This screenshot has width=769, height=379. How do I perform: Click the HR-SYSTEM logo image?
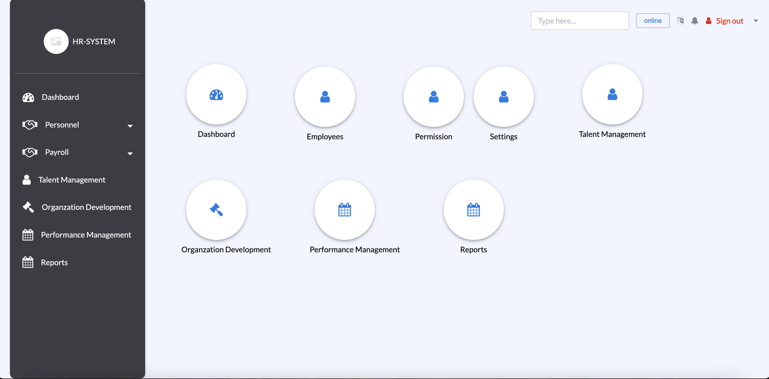[x=56, y=42]
